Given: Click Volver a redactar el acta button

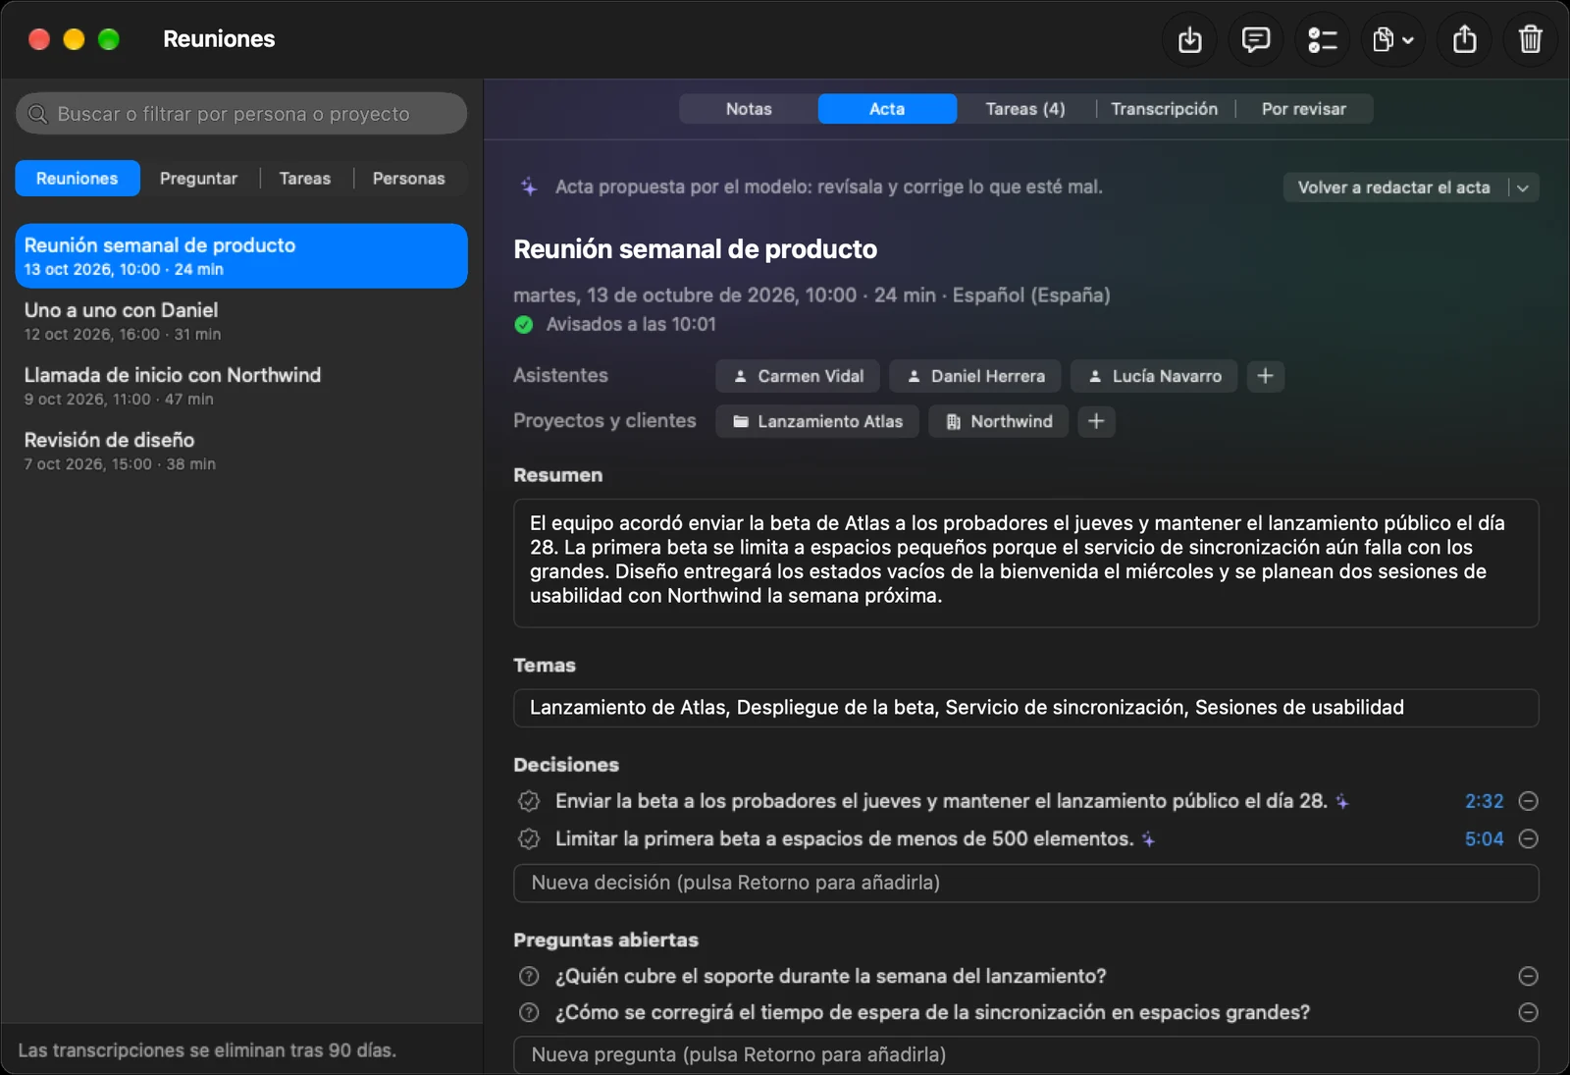Looking at the screenshot, I should point(1393,188).
